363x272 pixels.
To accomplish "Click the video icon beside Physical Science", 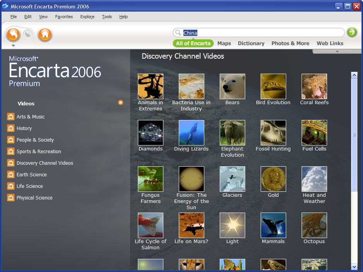I will click(x=11, y=198).
